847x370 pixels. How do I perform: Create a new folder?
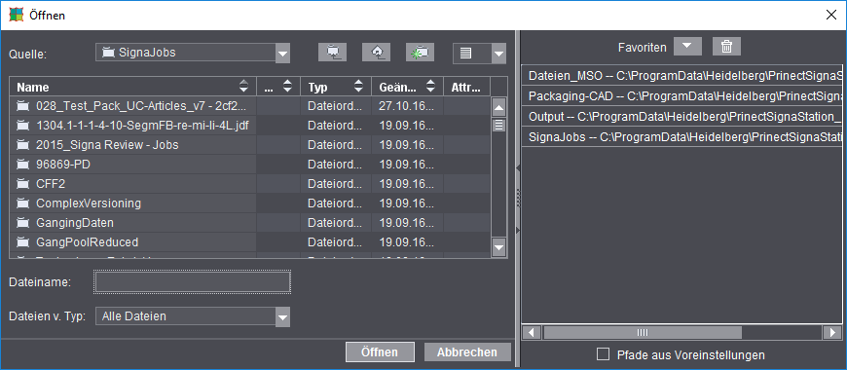[420, 53]
